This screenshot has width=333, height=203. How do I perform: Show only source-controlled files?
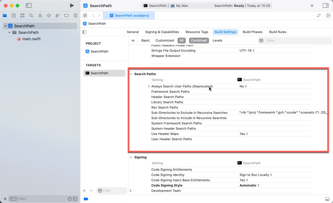tap(75, 199)
